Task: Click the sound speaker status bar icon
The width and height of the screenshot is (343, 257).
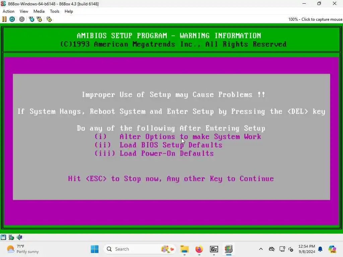Action: click(x=19, y=237)
